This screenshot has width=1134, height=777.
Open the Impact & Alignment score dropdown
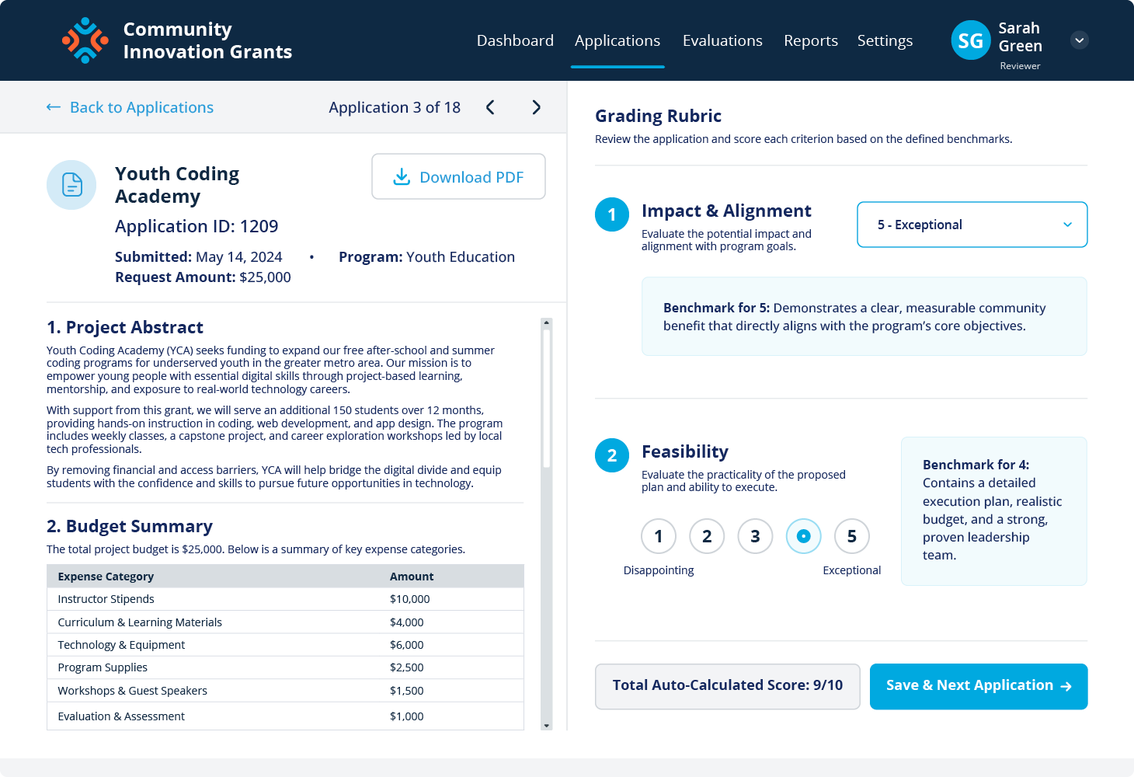(972, 225)
